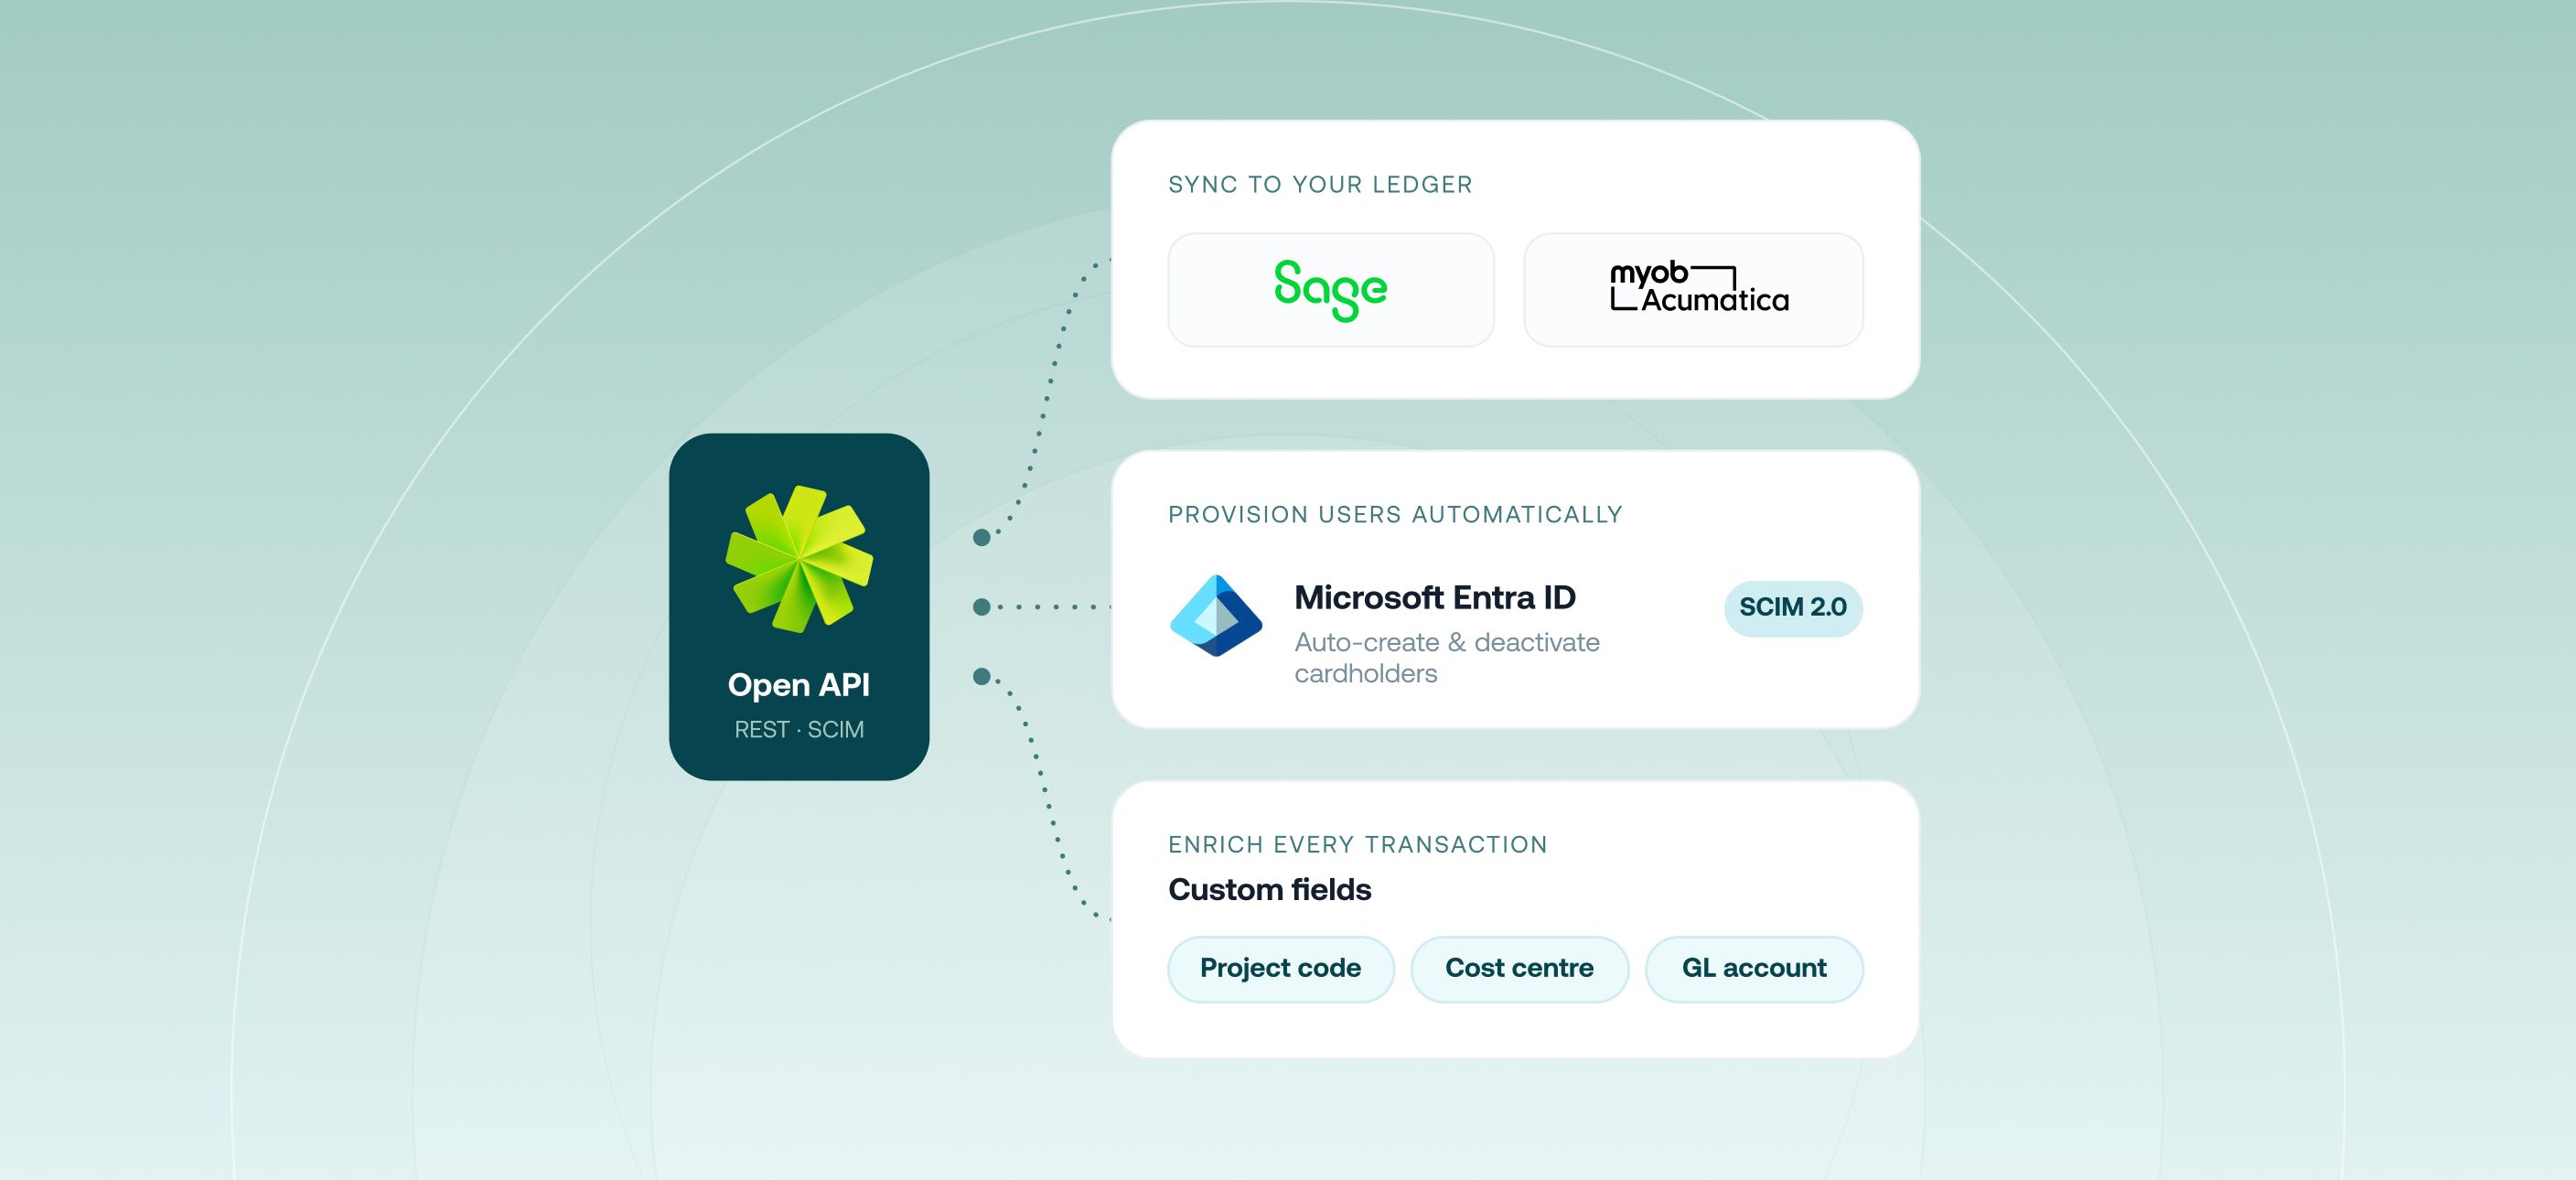Select the Cost centre chip

(1519, 968)
